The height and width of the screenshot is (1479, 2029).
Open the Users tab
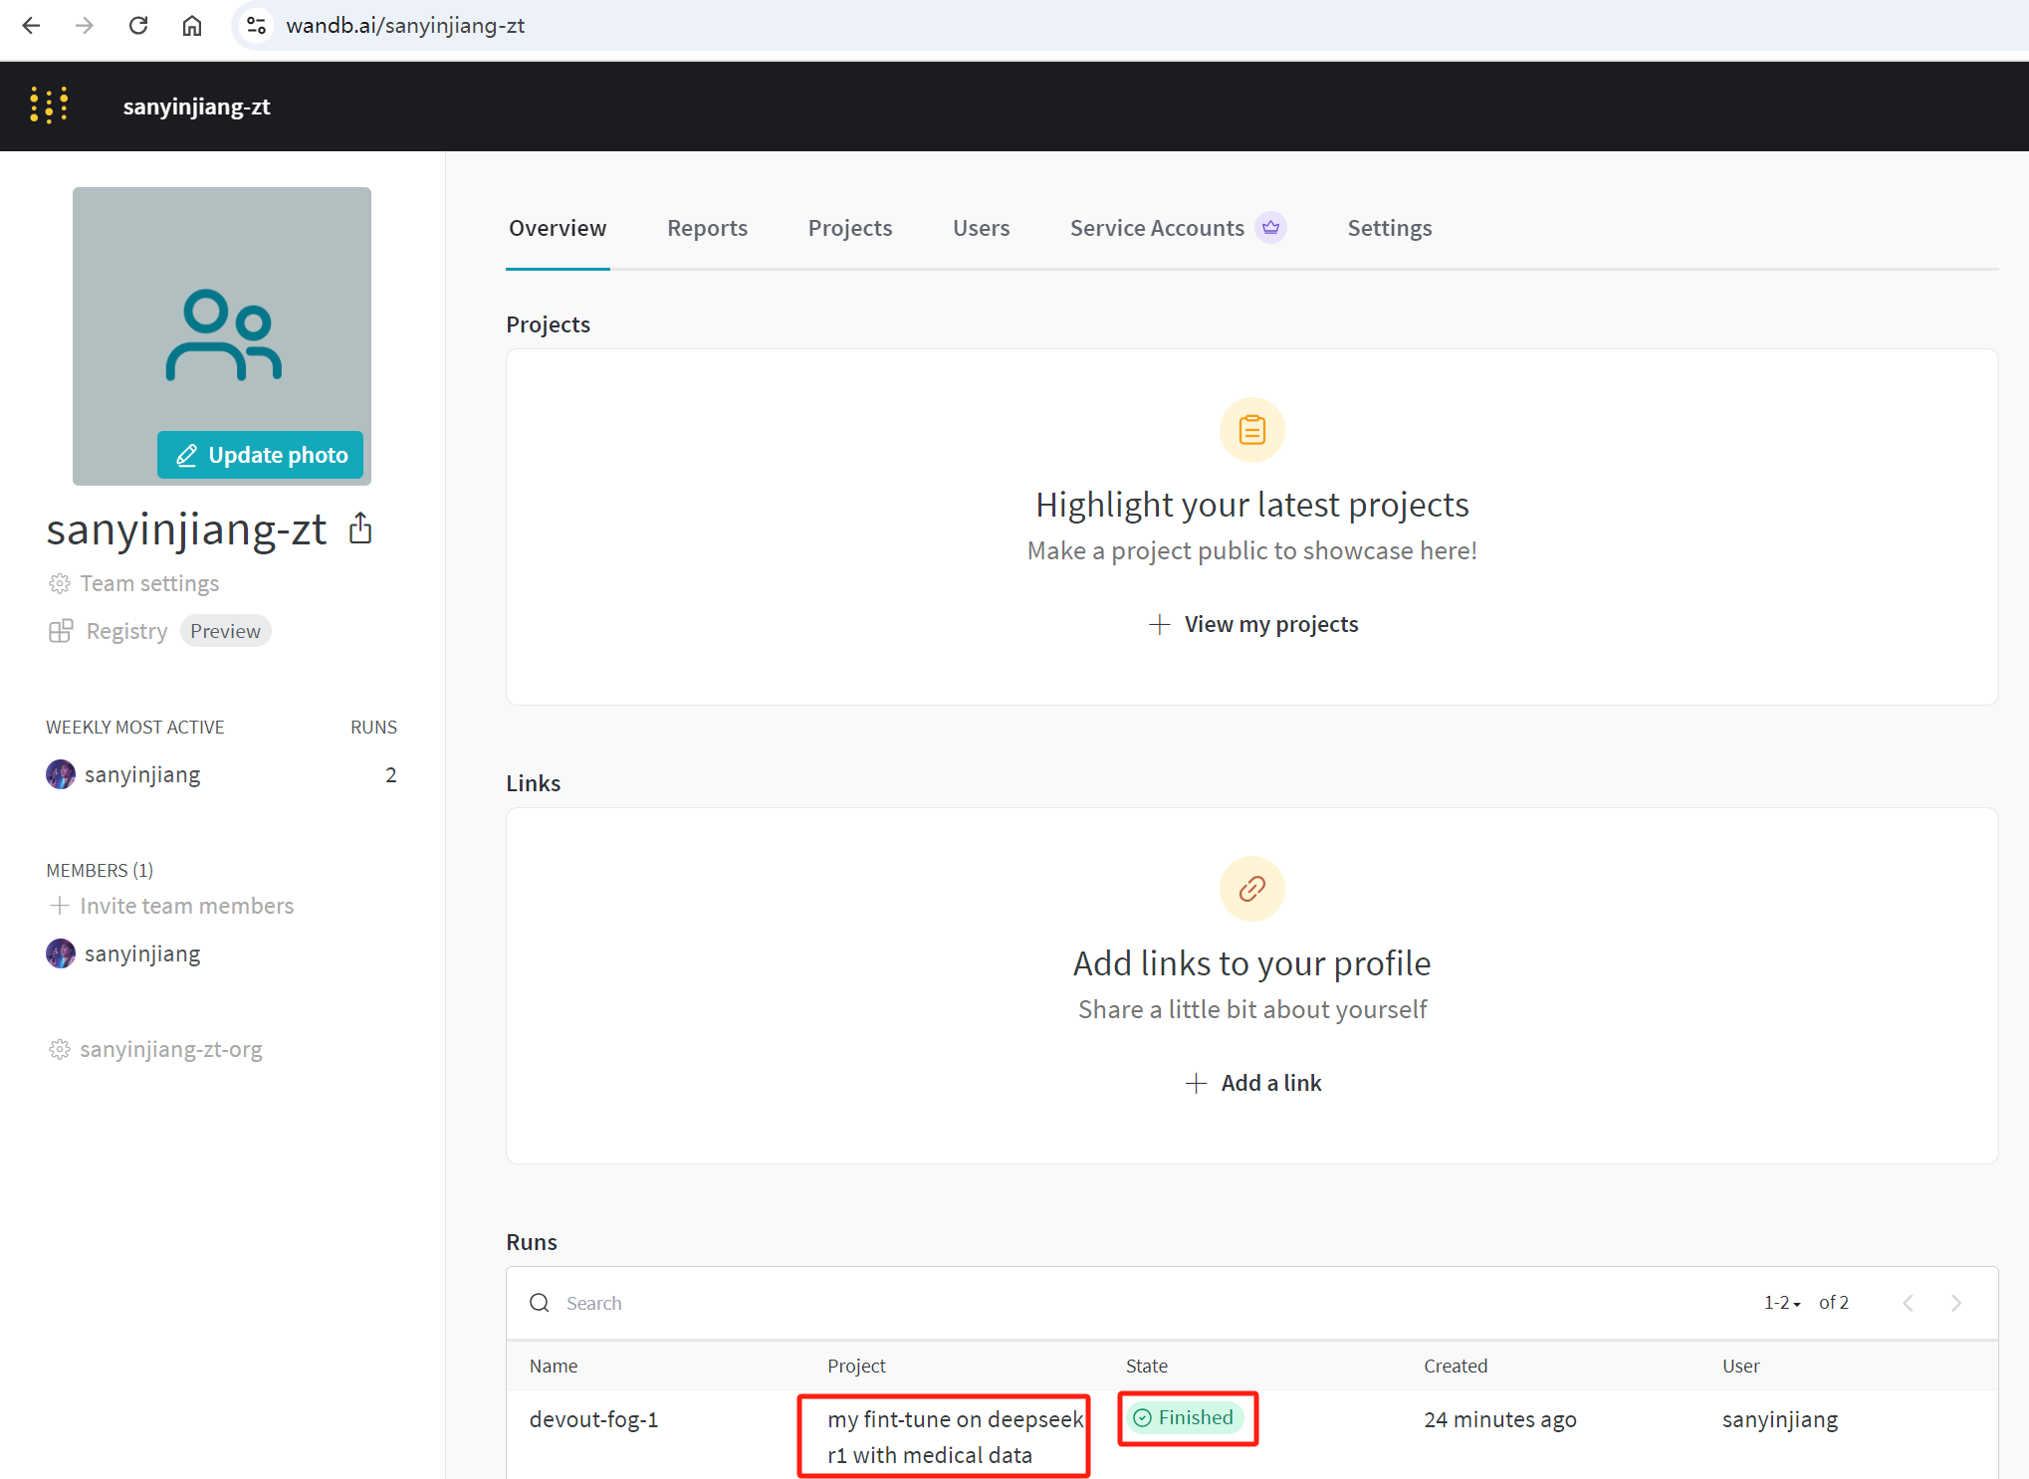(981, 228)
